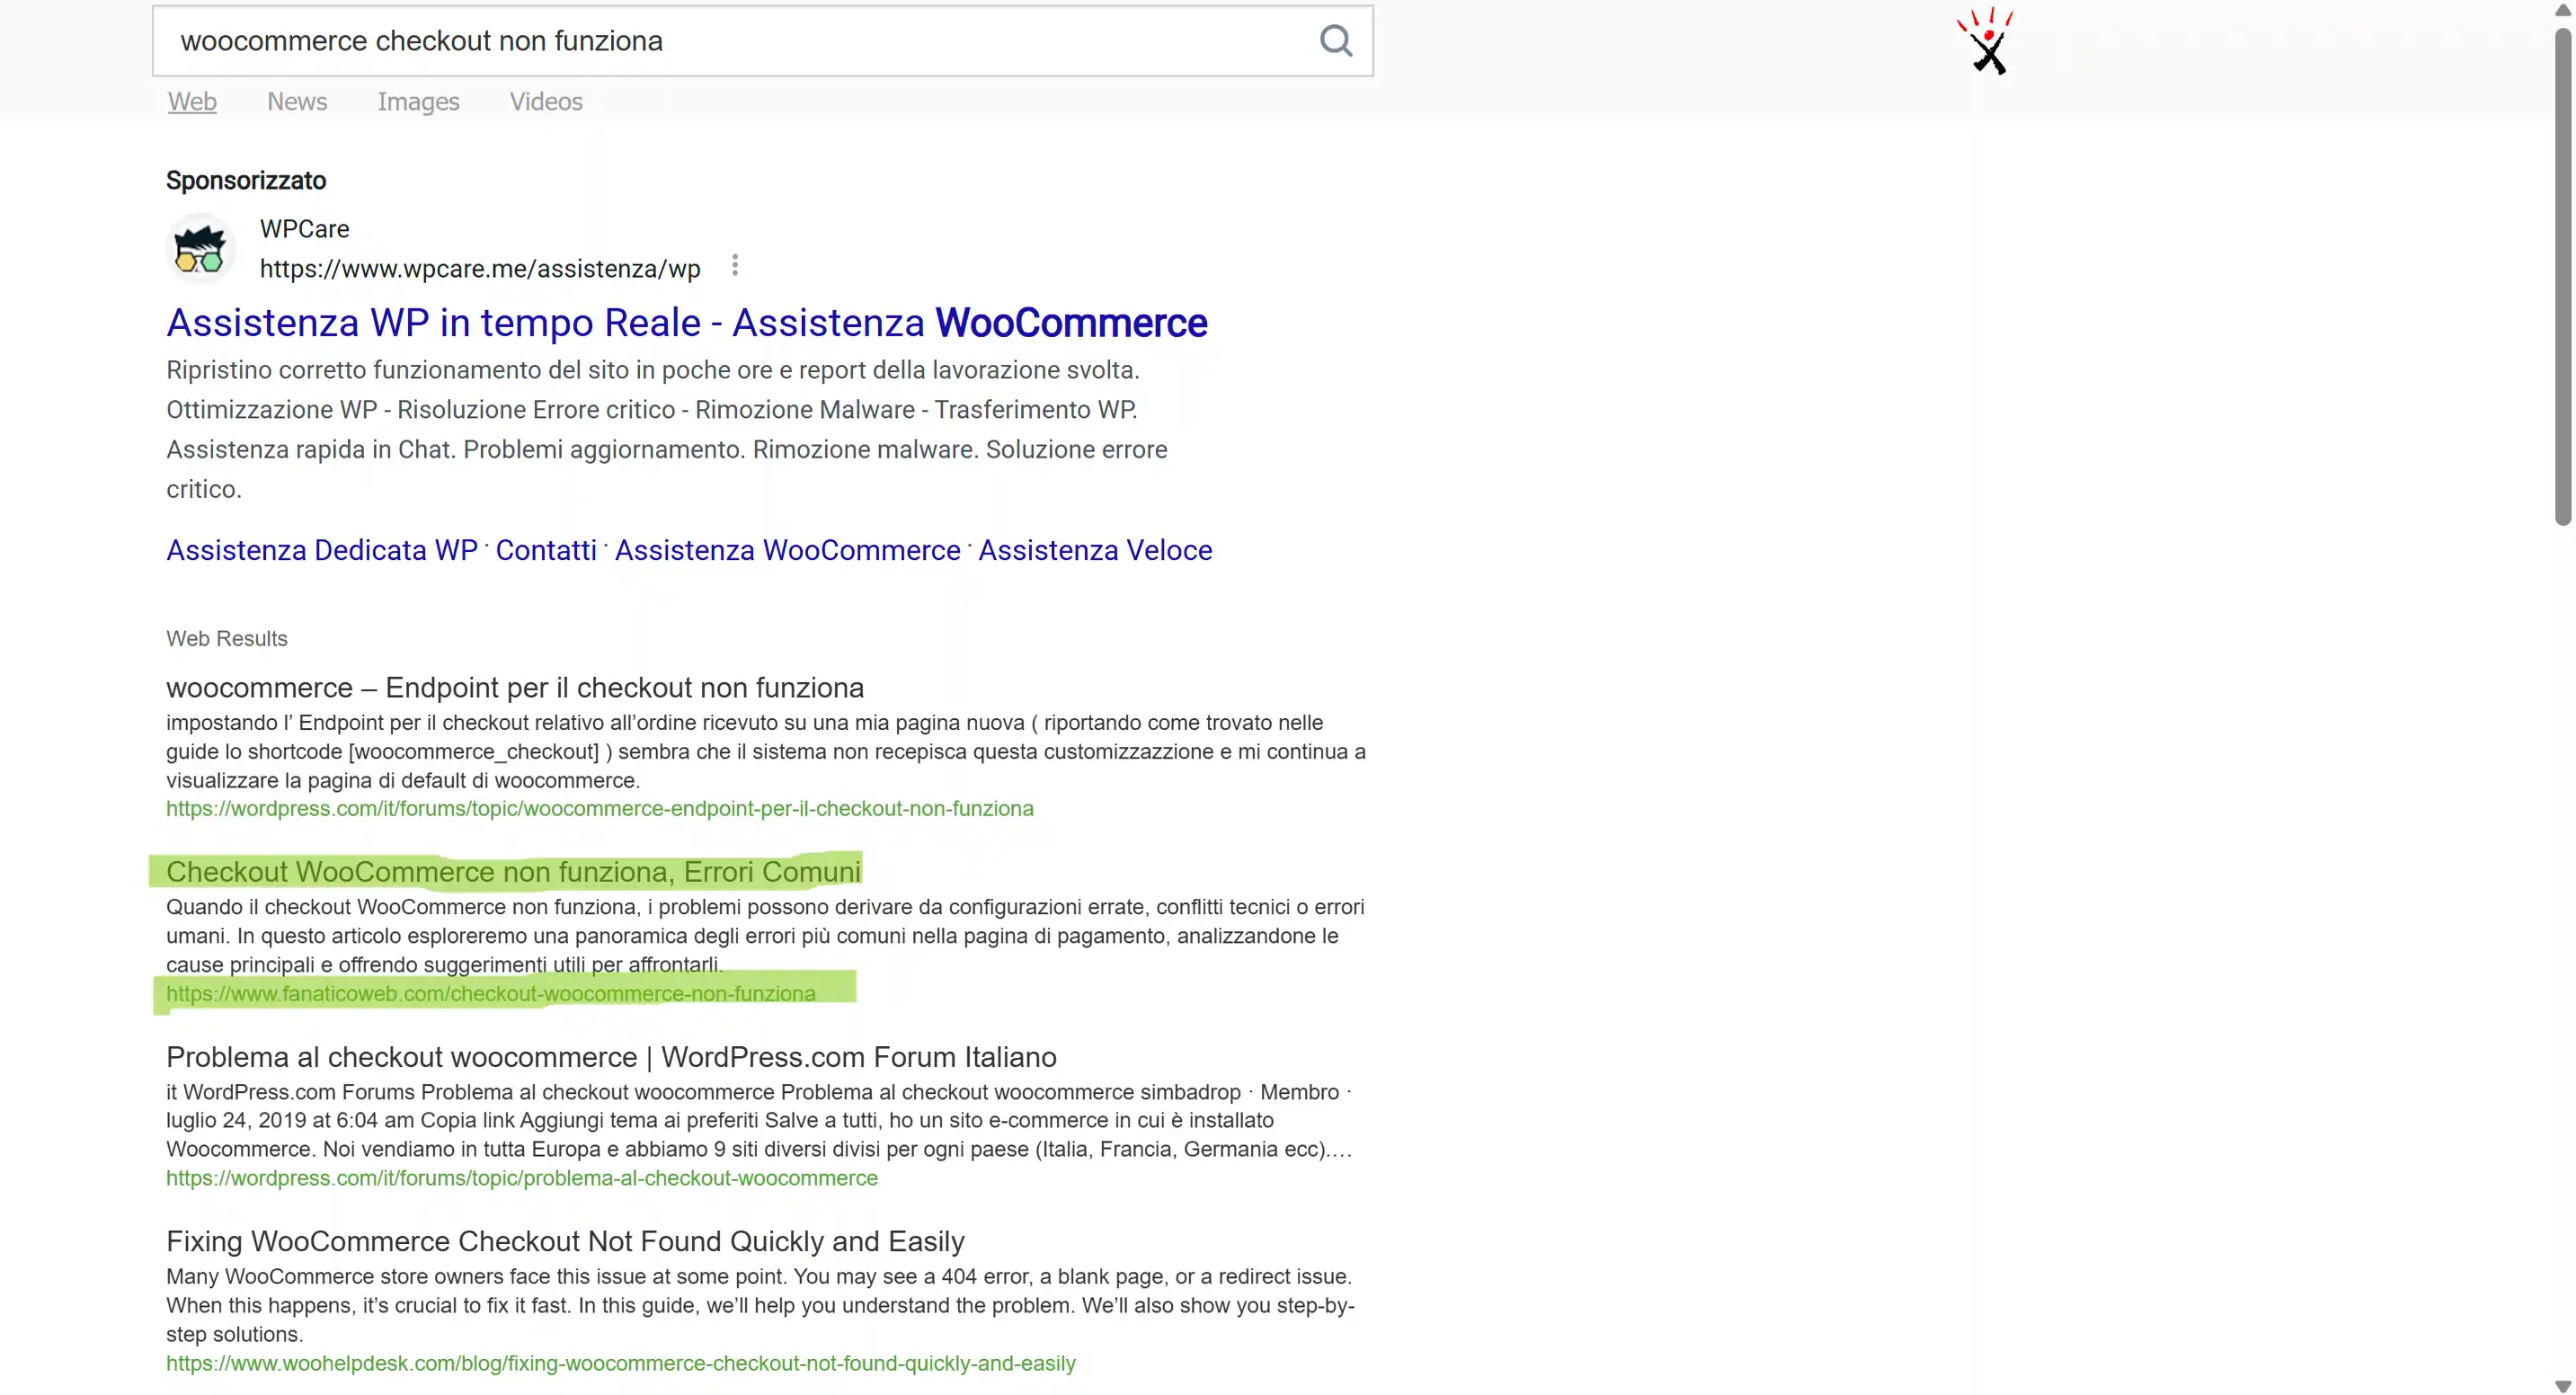Select the Web results tab

pyautogui.click(x=192, y=102)
